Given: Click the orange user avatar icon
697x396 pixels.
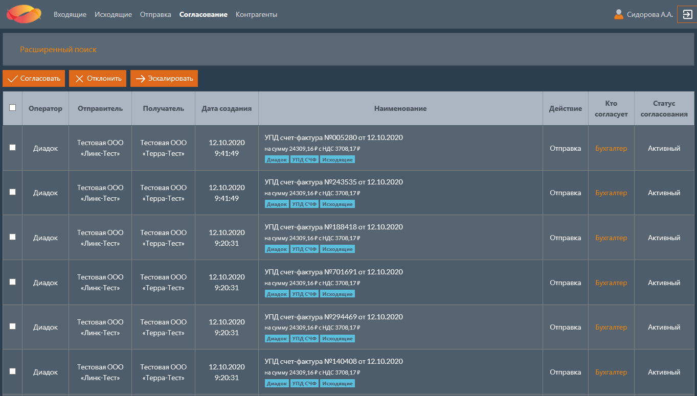Looking at the screenshot, I should 619,14.
